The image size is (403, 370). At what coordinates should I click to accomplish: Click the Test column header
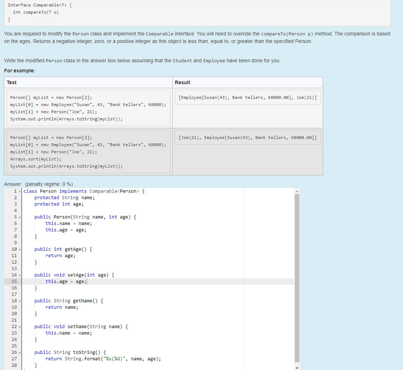point(12,82)
